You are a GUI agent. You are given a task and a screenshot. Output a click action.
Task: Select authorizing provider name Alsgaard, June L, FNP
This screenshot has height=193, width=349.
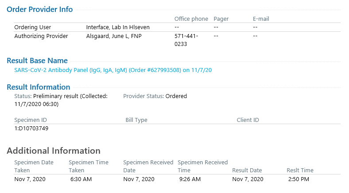(x=114, y=36)
